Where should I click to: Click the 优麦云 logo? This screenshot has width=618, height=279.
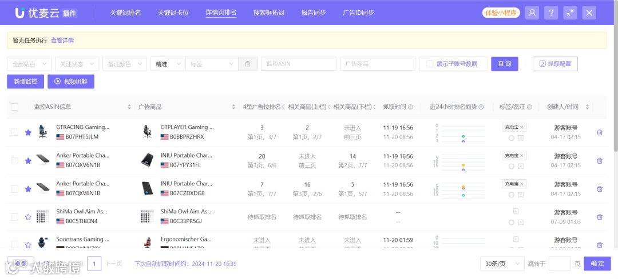click(46, 13)
